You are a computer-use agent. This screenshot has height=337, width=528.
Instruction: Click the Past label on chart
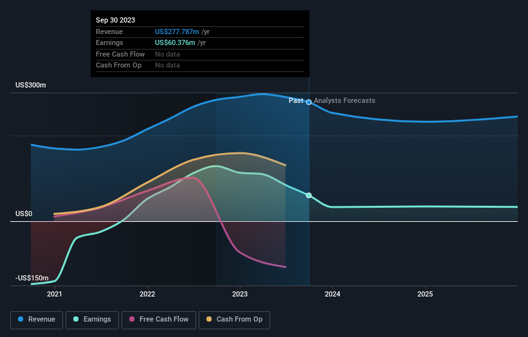pos(296,101)
